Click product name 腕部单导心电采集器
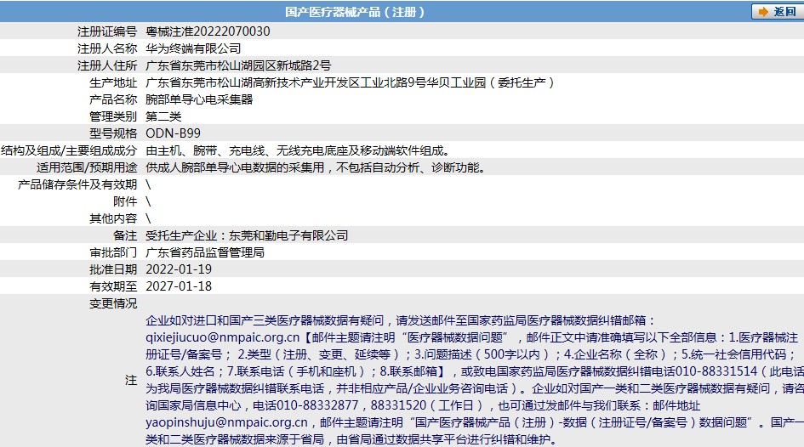804x447 pixels. coord(199,99)
